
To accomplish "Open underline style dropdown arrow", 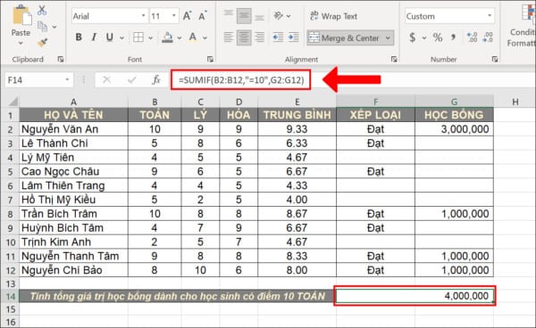I will 122,37.
